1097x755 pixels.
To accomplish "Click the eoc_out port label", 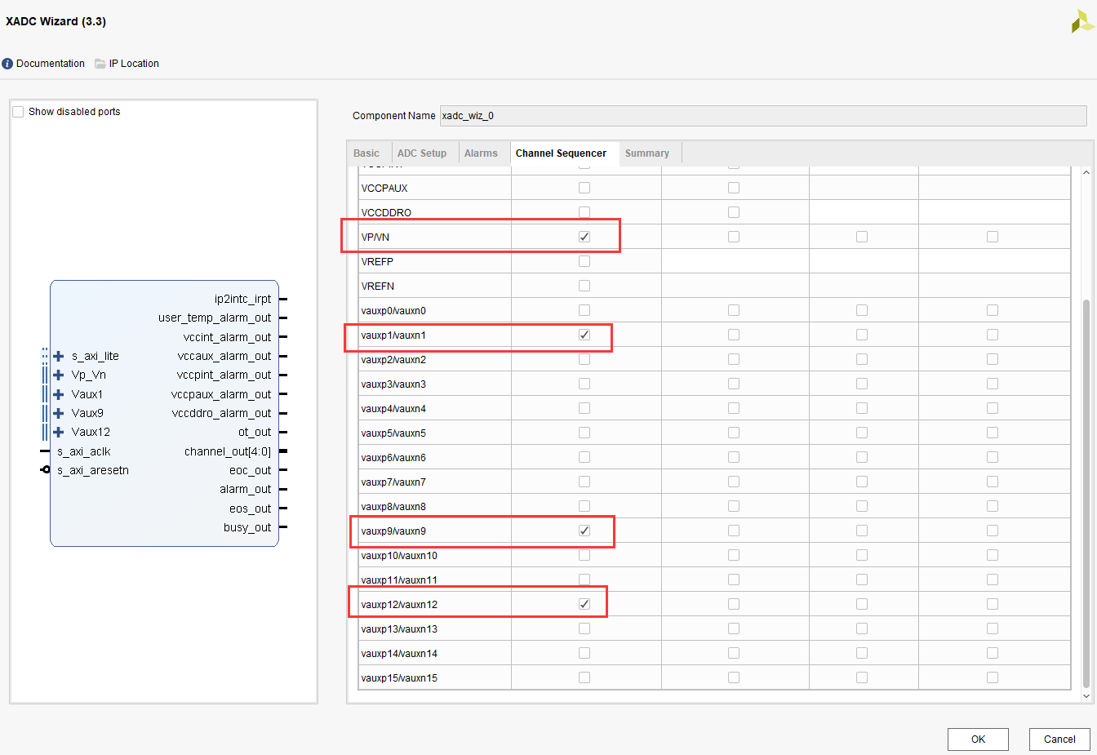I will (250, 470).
